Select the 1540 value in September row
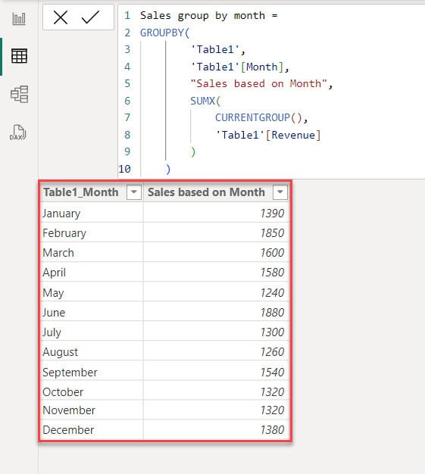Screen dimensions: 425x474 (x=272, y=372)
